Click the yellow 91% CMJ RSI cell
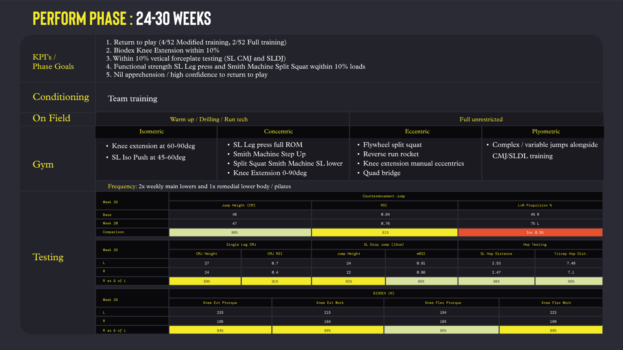The image size is (623, 350). click(x=276, y=281)
